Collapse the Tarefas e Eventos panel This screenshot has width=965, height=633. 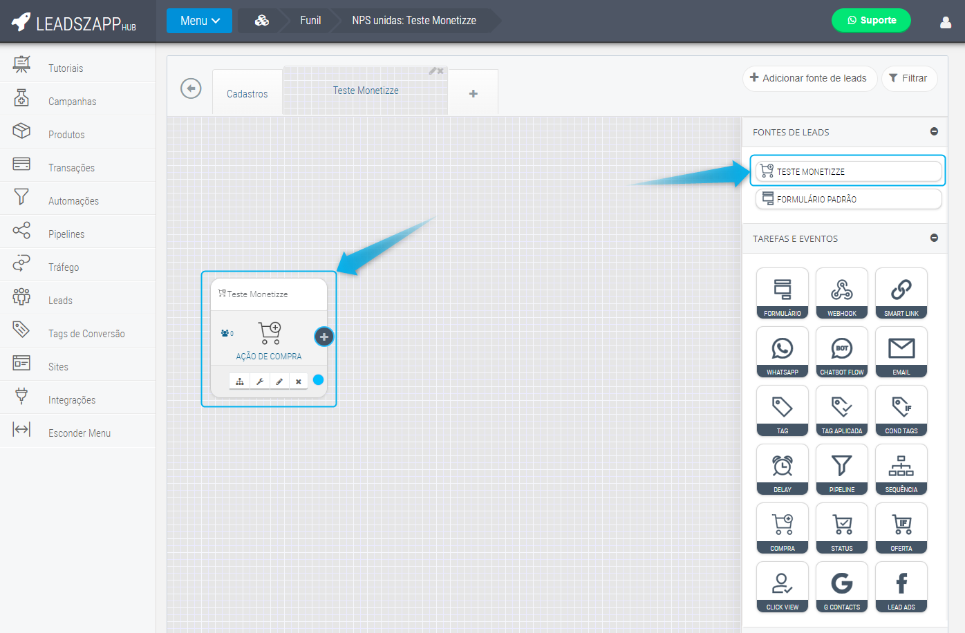click(934, 238)
